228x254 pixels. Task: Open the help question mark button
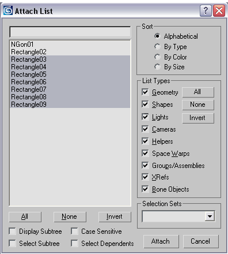pyautogui.click(x=206, y=10)
